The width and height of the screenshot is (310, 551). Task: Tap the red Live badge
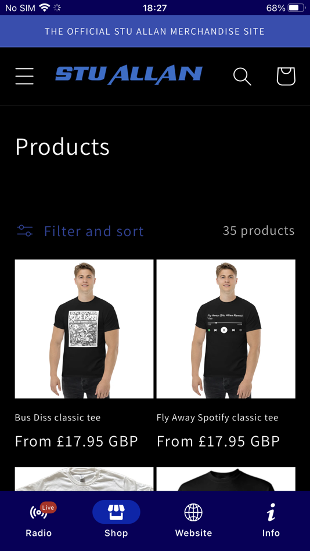48,507
